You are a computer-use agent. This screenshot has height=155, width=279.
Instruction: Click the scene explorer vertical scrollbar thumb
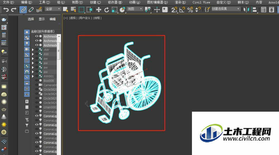pos(59,51)
